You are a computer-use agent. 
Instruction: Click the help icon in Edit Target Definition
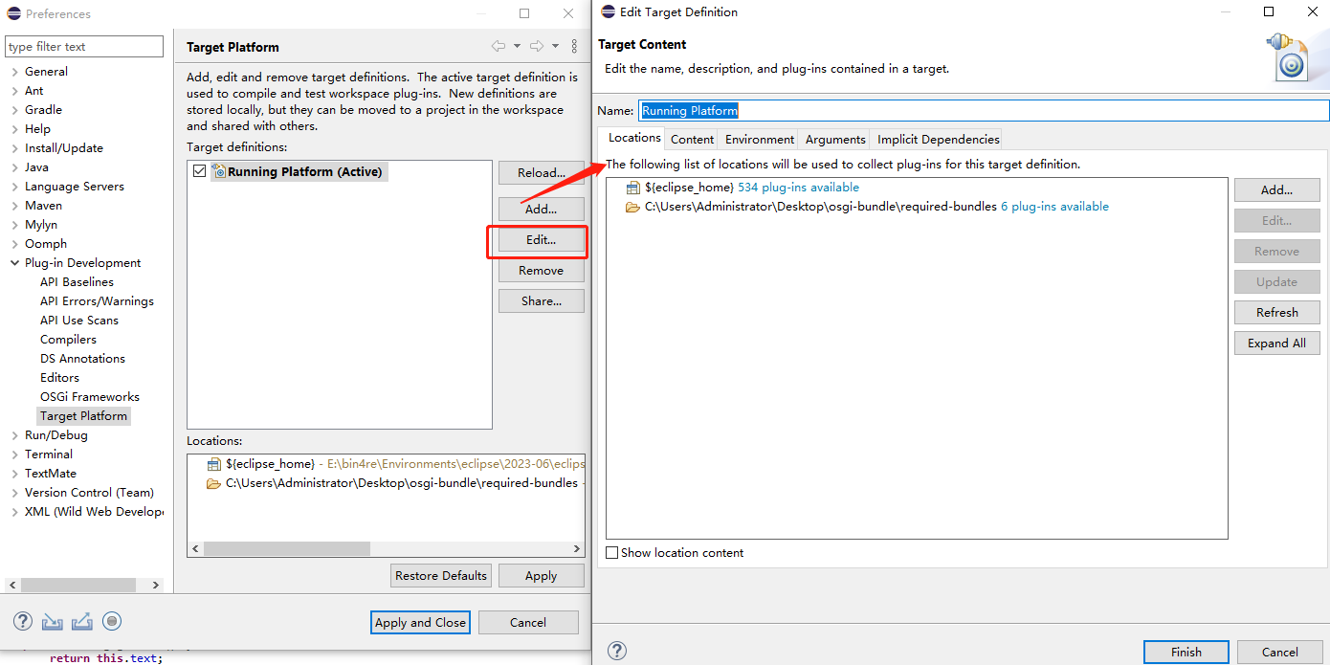coord(617,652)
